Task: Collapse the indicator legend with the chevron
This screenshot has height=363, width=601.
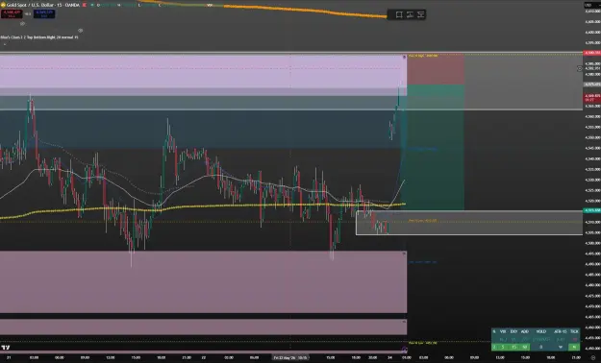Action: coord(5,44)
